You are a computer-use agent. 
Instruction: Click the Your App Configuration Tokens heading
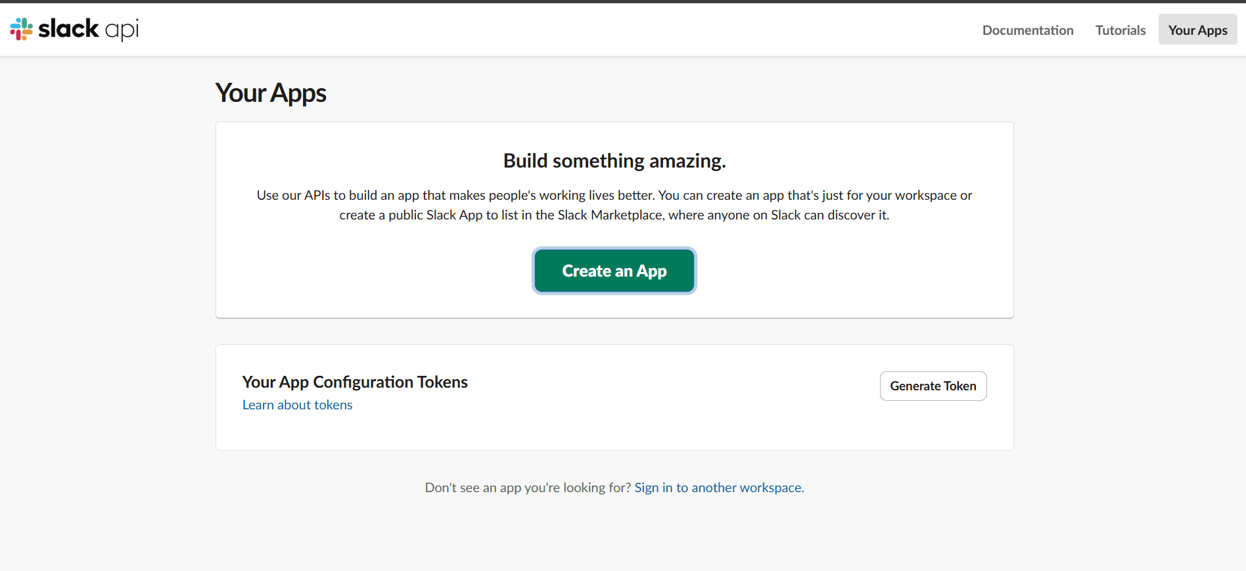click(355, 382)
